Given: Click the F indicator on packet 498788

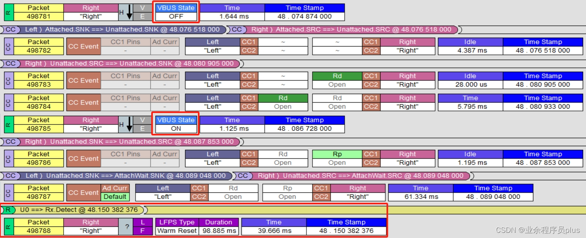Looking at the screenshot, I should [x=143, y=230].
